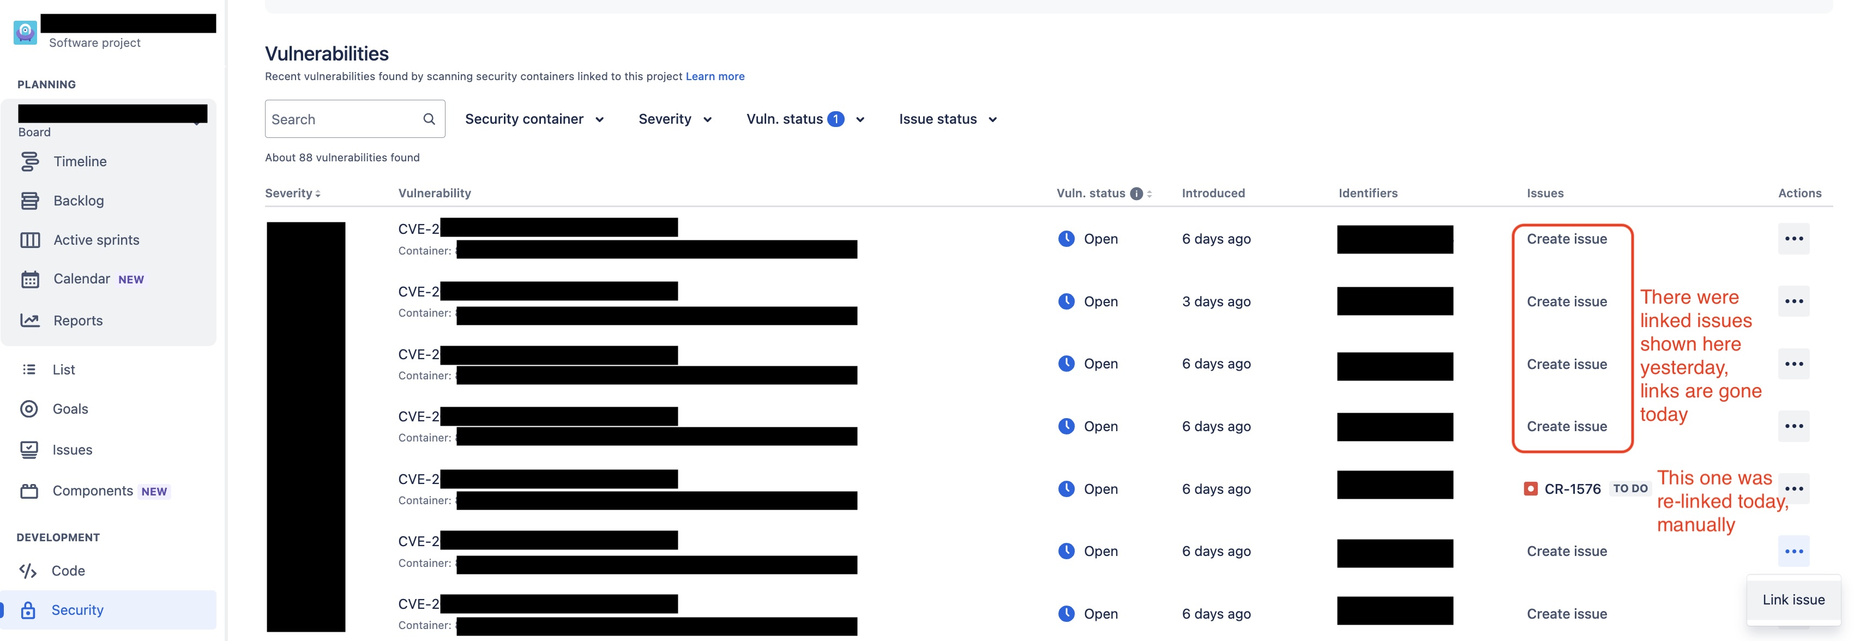
Task: Open Timeline in the sidebar
Action: tap(80, 161)
